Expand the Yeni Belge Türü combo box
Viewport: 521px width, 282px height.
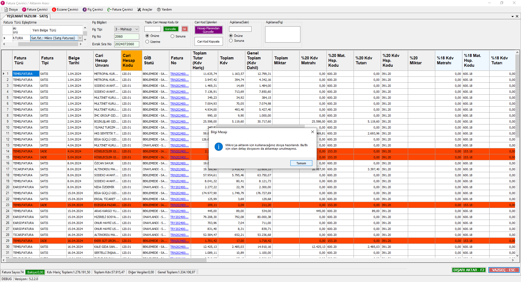pos(80,38)
